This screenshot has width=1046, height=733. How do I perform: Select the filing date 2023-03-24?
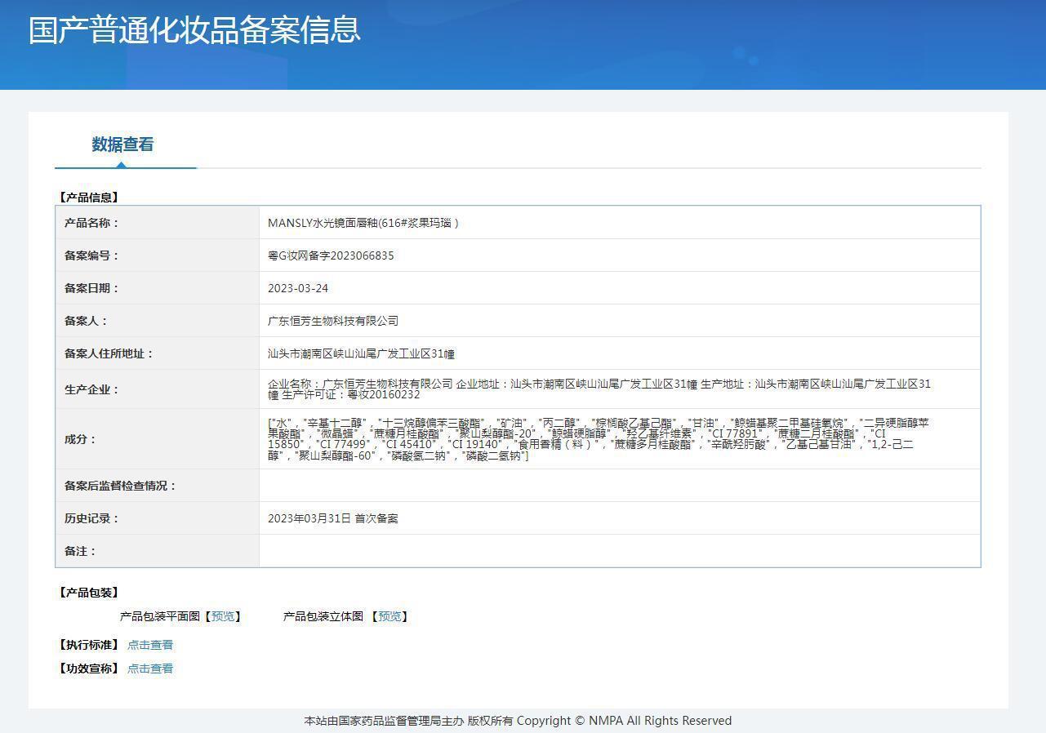298,288
